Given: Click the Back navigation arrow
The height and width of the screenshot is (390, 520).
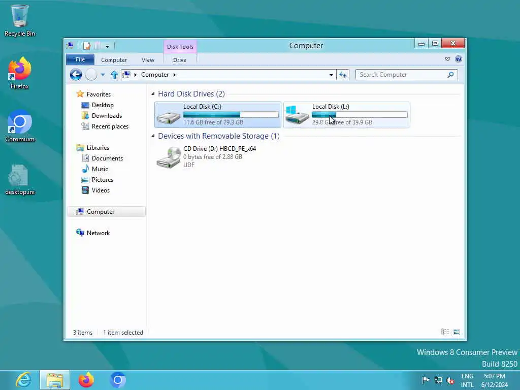Looking at the screenshot, I should (x=76, y=75).
